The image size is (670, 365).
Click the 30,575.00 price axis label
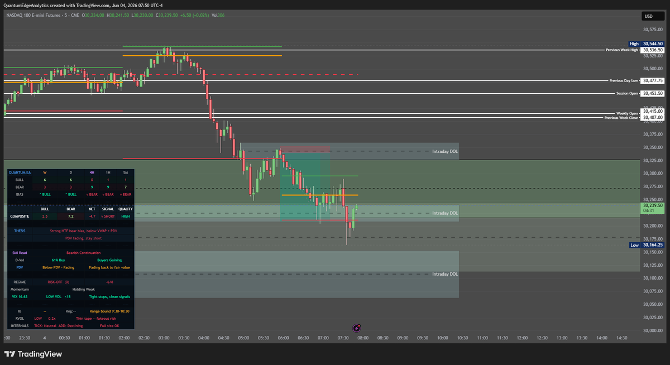653,29
